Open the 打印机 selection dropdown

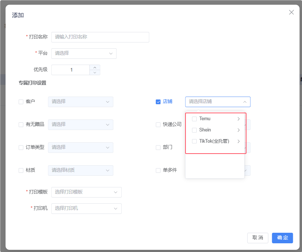click(86, 208)
